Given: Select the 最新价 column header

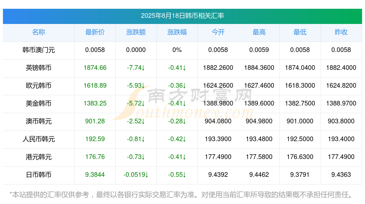Looking at the screenshot, I should point(95,32).
